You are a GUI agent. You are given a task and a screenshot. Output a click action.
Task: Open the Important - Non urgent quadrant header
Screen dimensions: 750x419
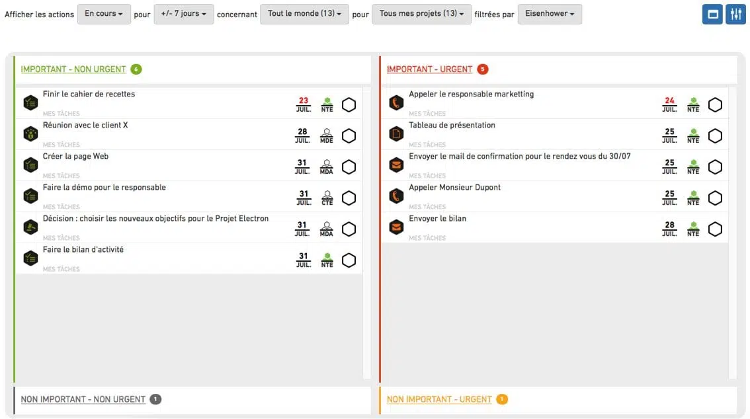pos(73,69)
